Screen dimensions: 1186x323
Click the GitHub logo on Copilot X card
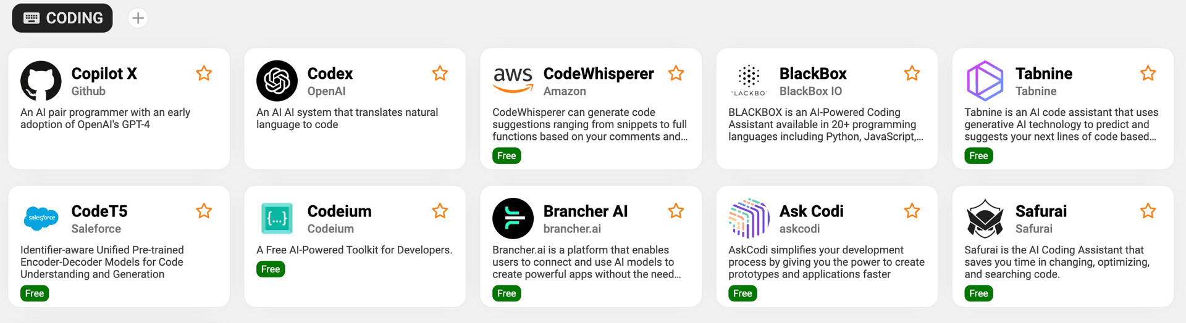(x=41, y=81)
